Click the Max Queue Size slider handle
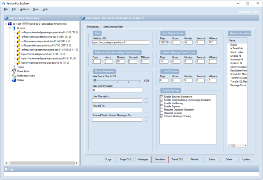 pos(95,81)
